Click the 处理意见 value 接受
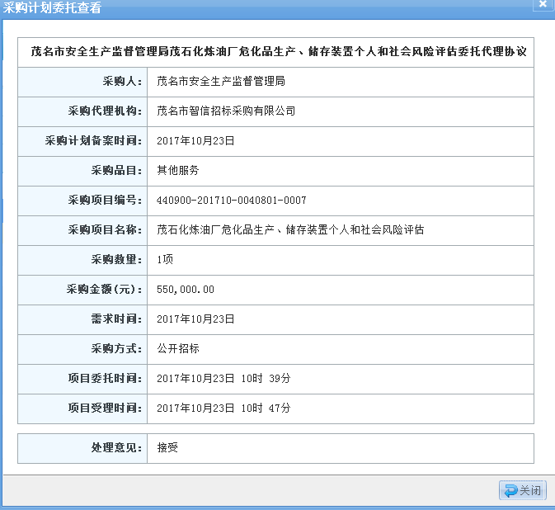The height and width of the screenshot is (510, 555). (167, 448)
